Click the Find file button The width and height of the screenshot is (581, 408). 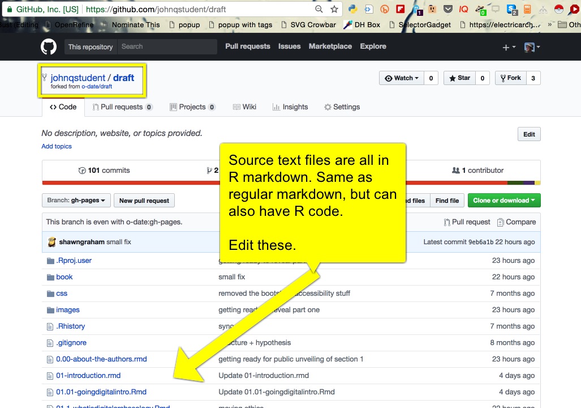447,201
